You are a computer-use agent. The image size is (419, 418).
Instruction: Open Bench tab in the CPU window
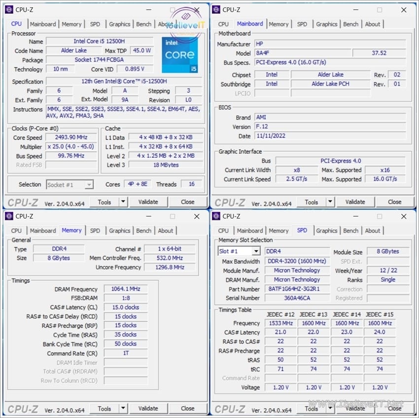coord(143,24)
